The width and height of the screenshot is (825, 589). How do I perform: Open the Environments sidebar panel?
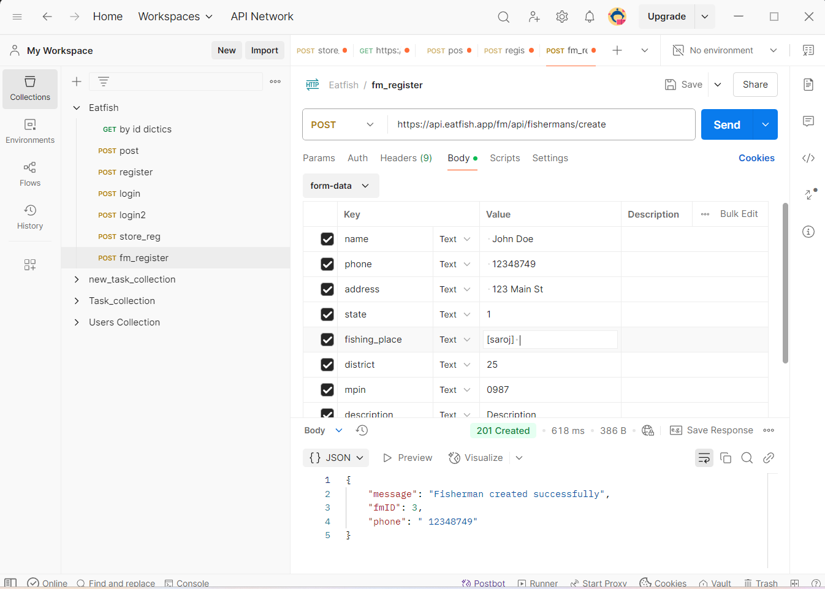tap(30, 131)
